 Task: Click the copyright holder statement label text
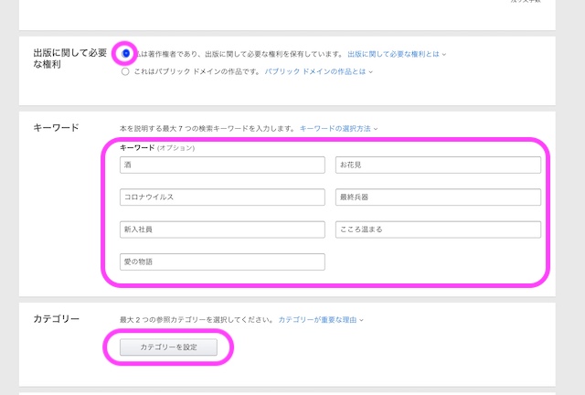pyautogui.click(x=239, y=54)
